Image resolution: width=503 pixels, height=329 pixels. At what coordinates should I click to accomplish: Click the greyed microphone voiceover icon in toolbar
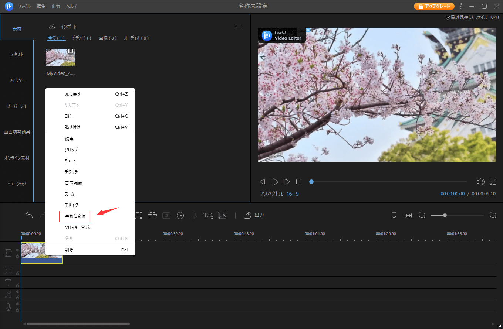194,215
